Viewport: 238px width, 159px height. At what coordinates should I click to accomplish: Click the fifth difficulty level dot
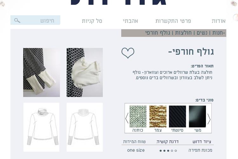[x=175, y=151]
